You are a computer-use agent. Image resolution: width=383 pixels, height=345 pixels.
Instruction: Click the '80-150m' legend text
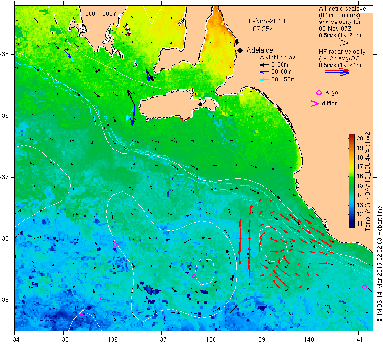[x=283, y=80]
